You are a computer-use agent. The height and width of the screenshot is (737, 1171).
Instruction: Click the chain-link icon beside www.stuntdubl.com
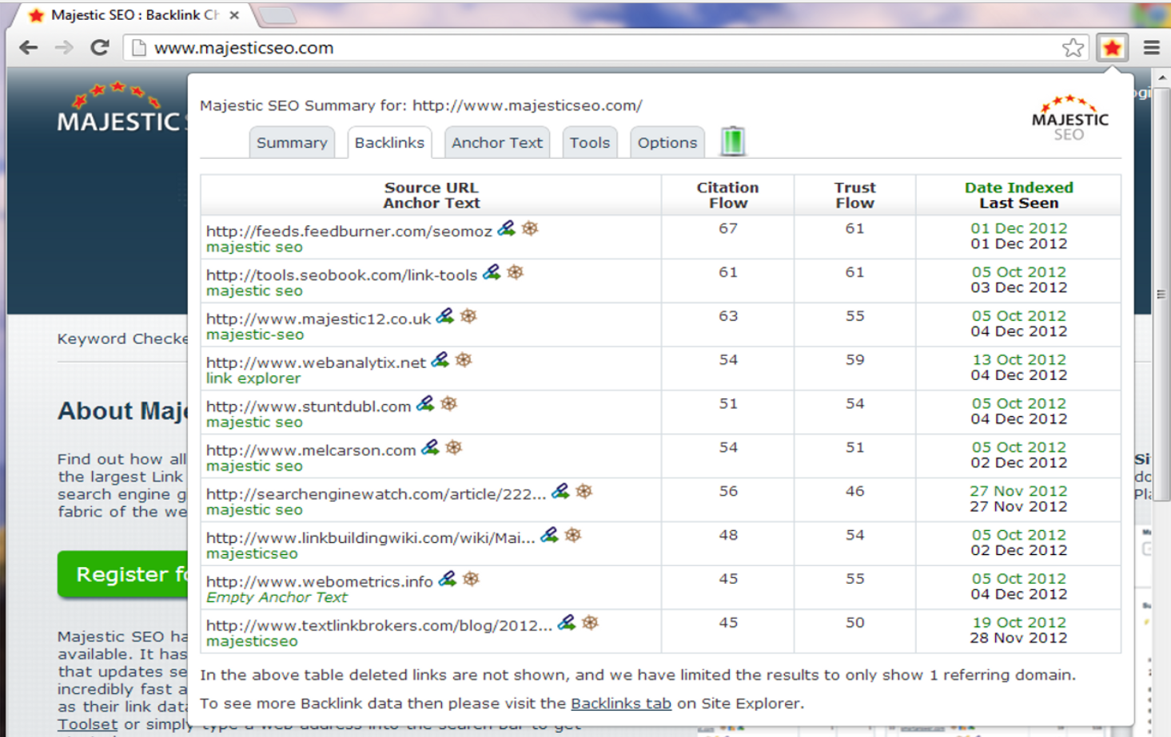pos(425,405)
